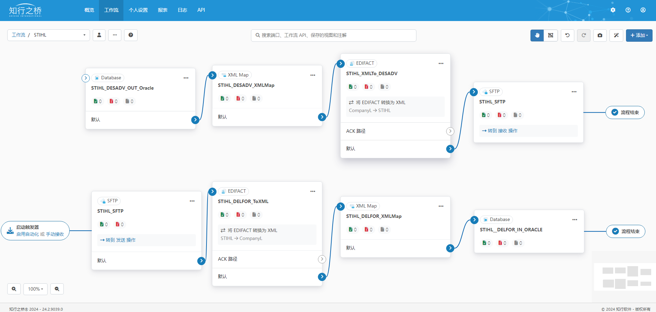656x312 pixels.
Task: Open the API tab
Action: coord(201,10)
